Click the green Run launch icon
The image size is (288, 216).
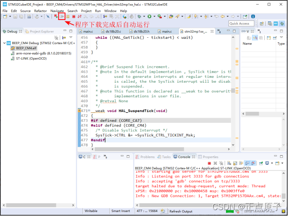coord(149,16)
